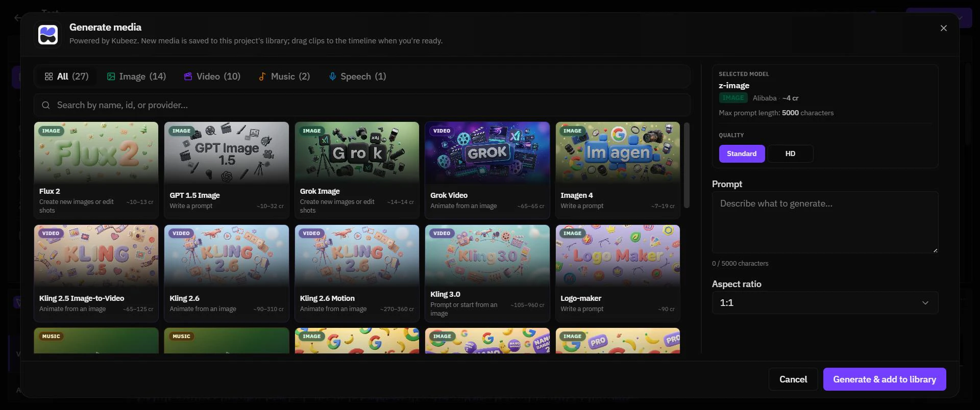Viewport: 980px width, 410px height.
Task: Select the Kling 3.0 model card
Action: coord(487,273)
